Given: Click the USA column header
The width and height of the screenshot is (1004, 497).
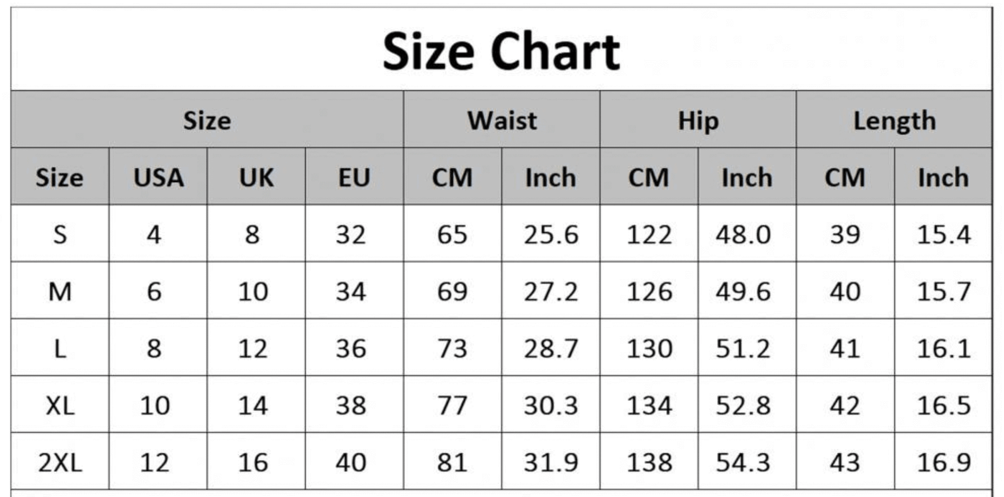Looking at the screenshot, I should 158,178.
